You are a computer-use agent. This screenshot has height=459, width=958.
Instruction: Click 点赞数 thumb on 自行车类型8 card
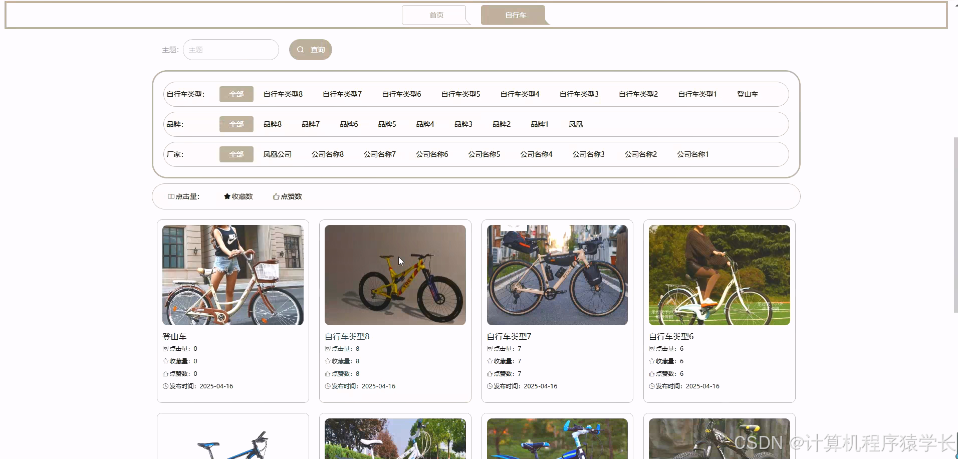[x=328, y=374]
